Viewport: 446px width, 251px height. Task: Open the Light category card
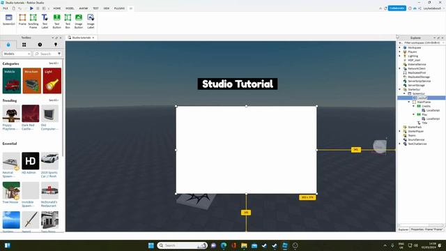point(52,81)
